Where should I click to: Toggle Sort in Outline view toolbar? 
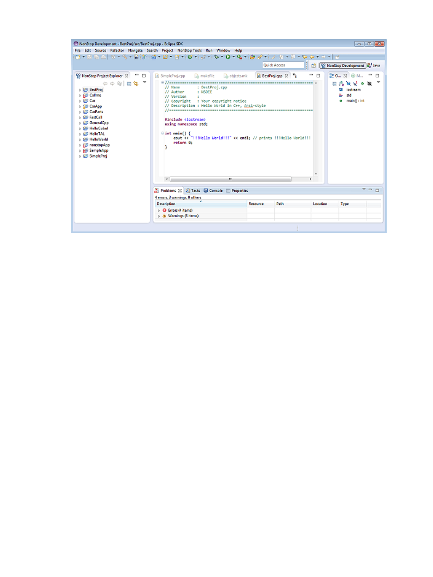pos(341,84)
